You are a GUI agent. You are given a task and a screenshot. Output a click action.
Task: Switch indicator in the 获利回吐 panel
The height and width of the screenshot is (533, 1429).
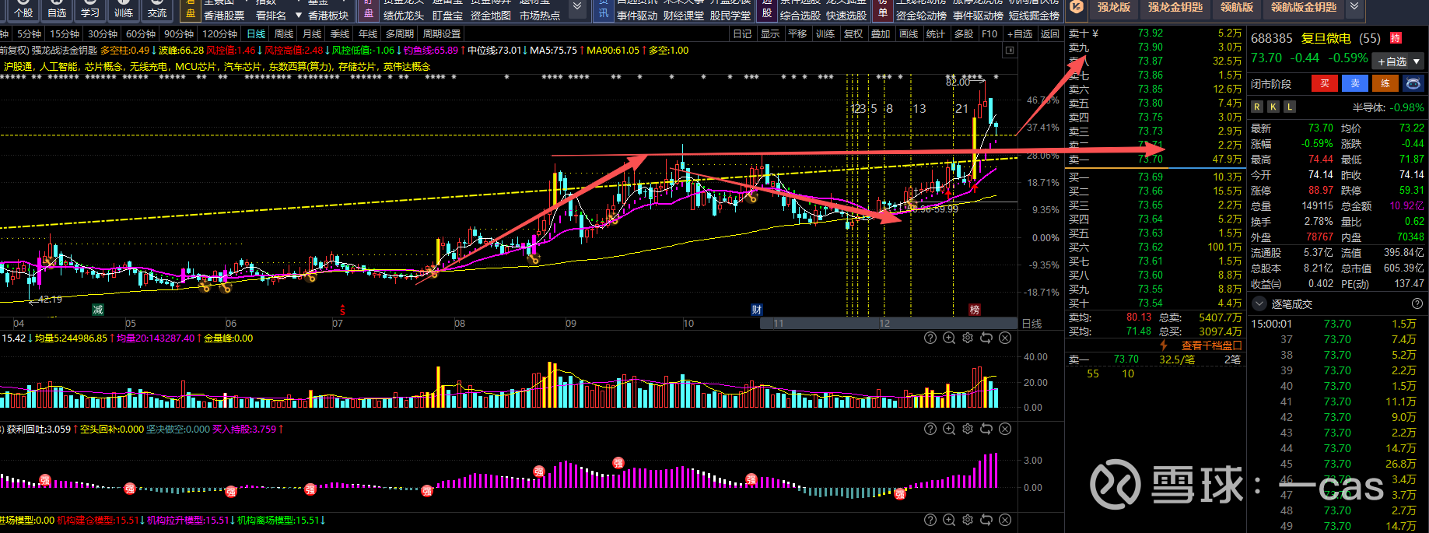pyautogui.click(x=986, y=429)
